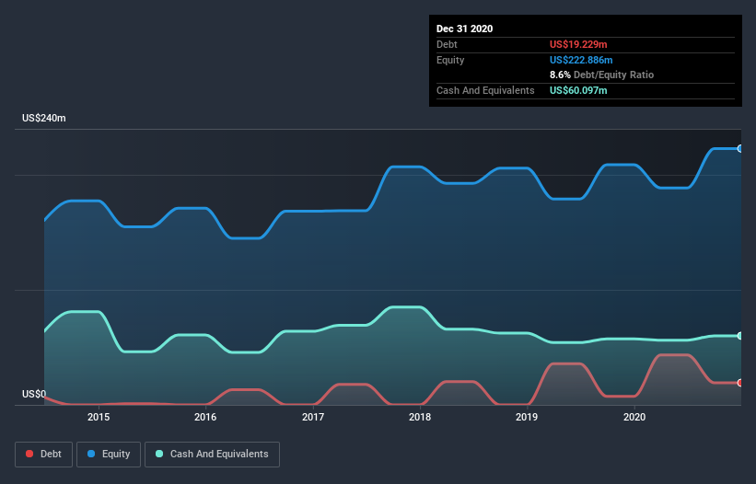Click the 2018 x-axis label
This screenshot has height=484, width=756.
420,417
